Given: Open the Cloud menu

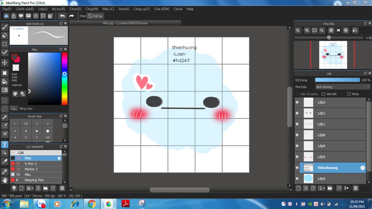Looking at the screenshot, I should tap(178, 9).
